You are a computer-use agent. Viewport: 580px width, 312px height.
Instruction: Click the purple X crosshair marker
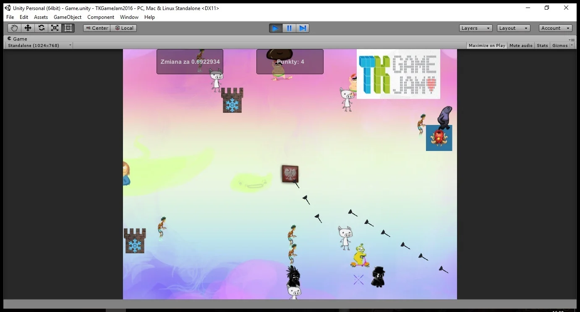[358, 280]
